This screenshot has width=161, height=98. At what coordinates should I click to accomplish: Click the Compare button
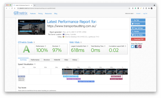coord(138,24)
